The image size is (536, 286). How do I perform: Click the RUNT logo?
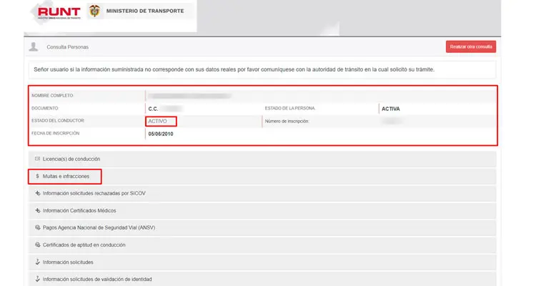[x=59, y=13]
